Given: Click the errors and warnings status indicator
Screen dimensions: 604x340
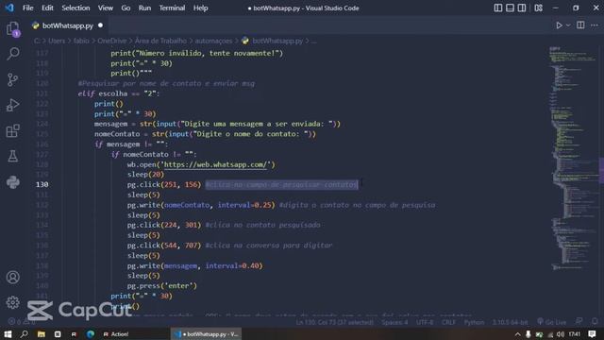Looking at the screenshot, I should point(21,321).
